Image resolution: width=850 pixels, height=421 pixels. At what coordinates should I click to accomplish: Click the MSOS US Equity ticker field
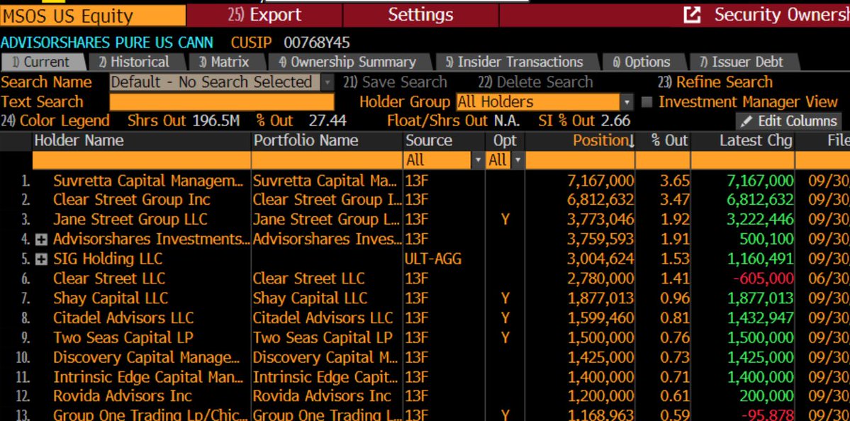(93, 16)
